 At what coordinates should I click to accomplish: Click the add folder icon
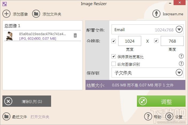36,14
